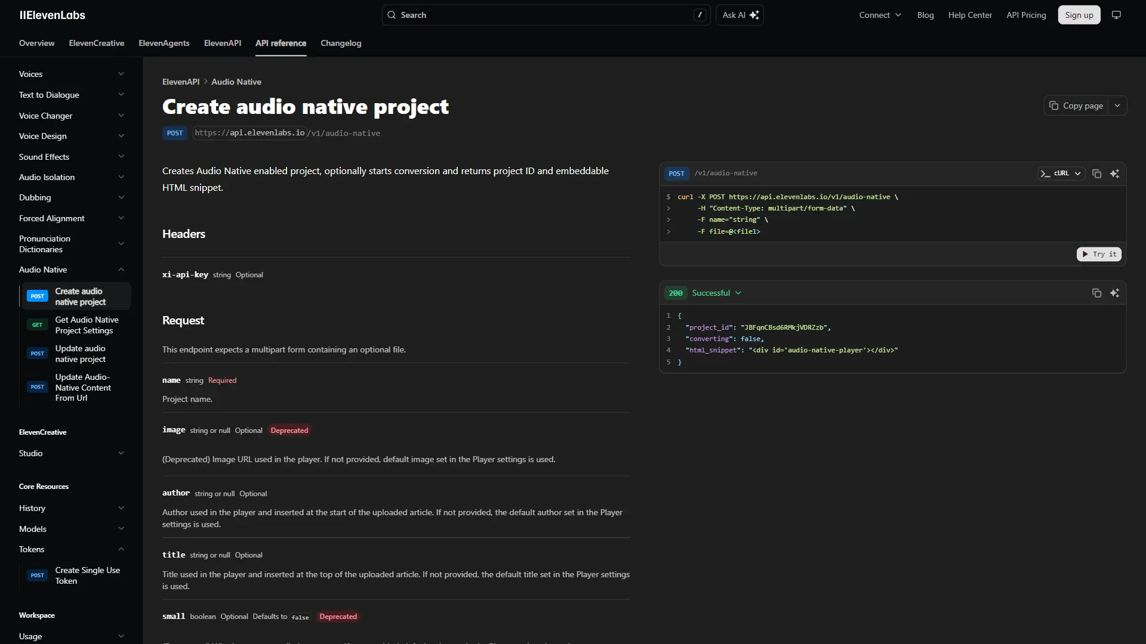Click the Request section heading
The width and height of the screenshot is (1146, 644).
point(183,320)
